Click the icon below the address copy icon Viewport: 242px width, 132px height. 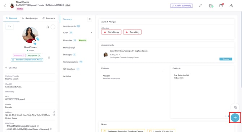point(54,115)
